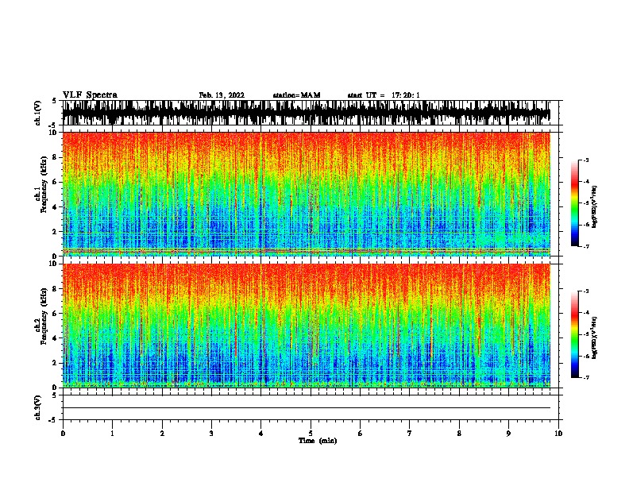Click the ch.2 colorbar log(PSD) unit label
Screen dimensions: 629x486
click(595, 337)
